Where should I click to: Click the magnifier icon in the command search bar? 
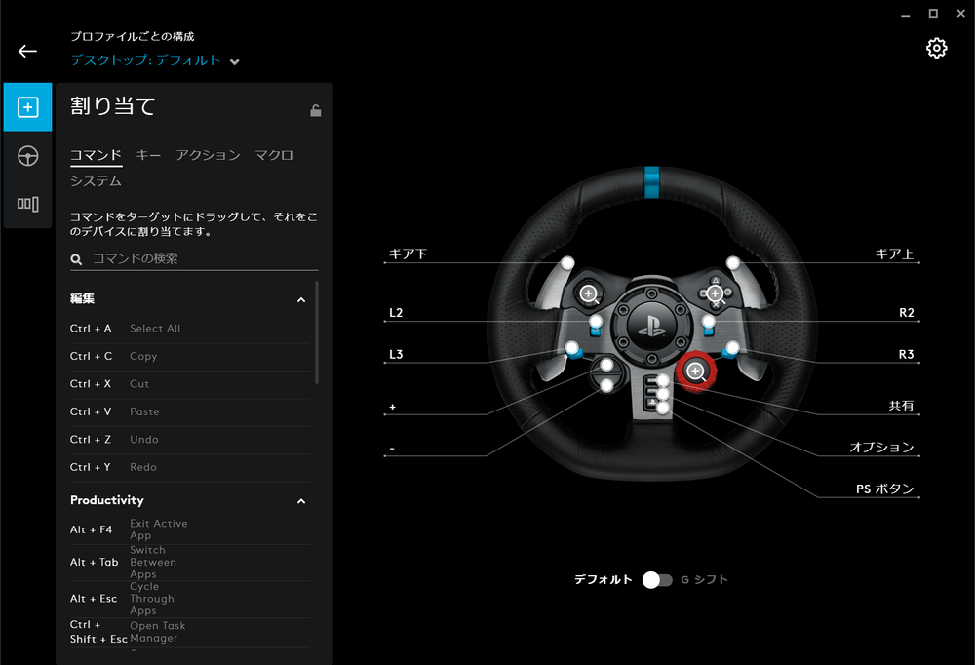[x=77, y=258]
